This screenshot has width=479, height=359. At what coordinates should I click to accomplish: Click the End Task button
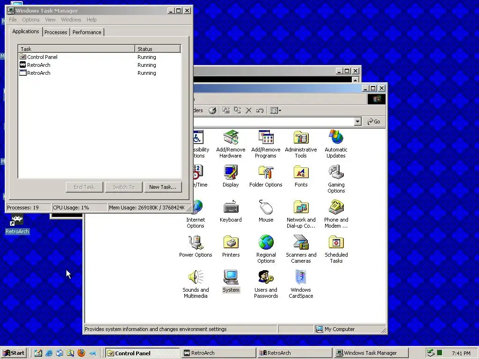(84, 187)
